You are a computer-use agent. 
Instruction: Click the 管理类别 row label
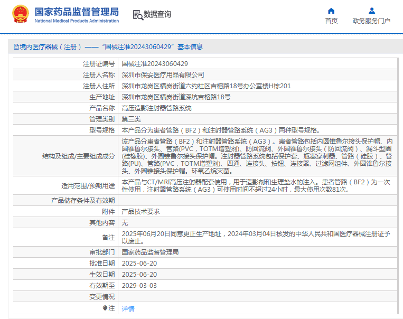(102, 119)
